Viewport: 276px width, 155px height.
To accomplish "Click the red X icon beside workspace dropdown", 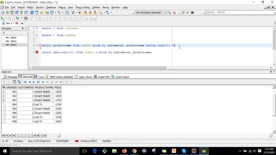I will [174, 12].
